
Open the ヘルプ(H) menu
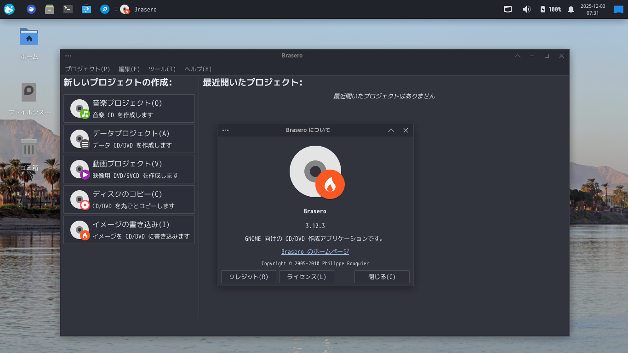point(198,69)
